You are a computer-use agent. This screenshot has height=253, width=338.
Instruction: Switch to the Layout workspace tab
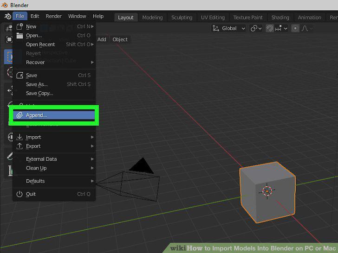click(125, 18)
